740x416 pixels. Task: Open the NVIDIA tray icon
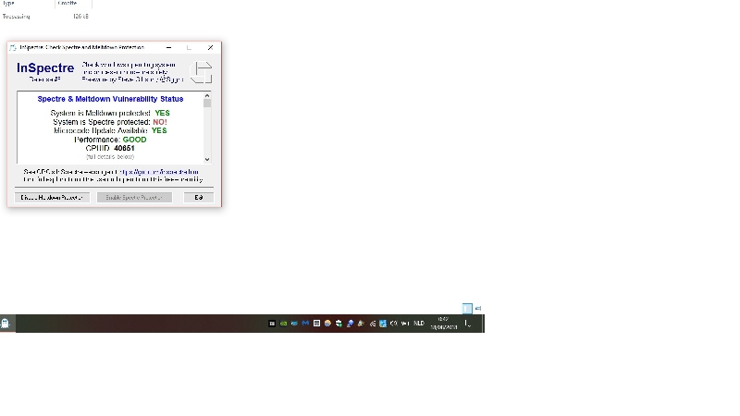click(x=283, y=324)
